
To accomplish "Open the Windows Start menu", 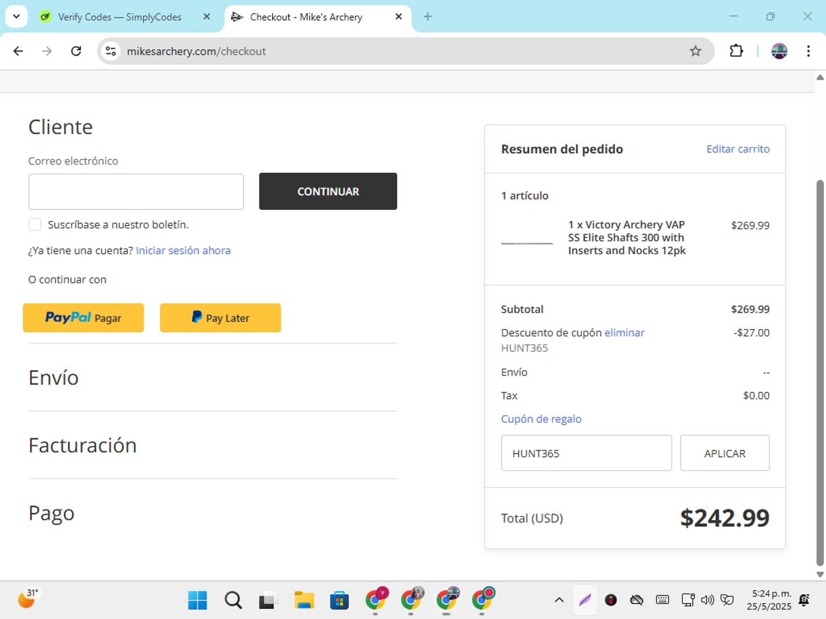I will point(197,600).
